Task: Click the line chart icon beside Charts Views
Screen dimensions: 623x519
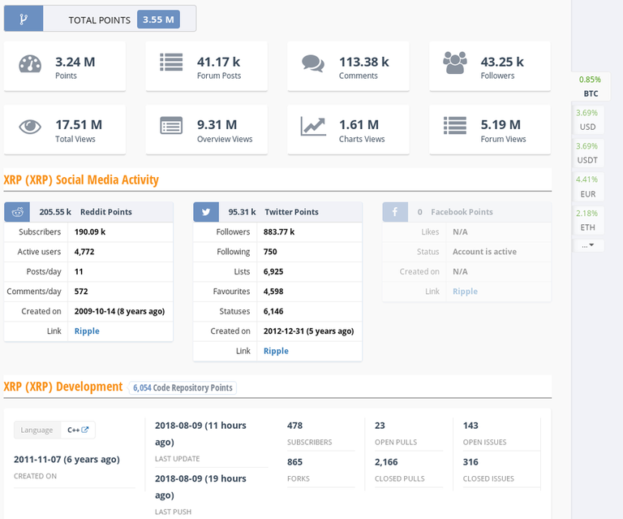Action: [313, 126]
